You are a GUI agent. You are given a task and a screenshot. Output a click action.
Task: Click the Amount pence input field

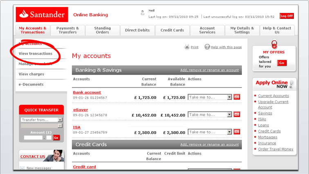(49, 138)
